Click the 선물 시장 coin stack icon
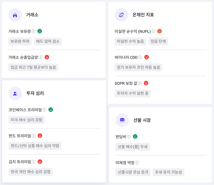214x185 pixels. [x=122, y=120]
